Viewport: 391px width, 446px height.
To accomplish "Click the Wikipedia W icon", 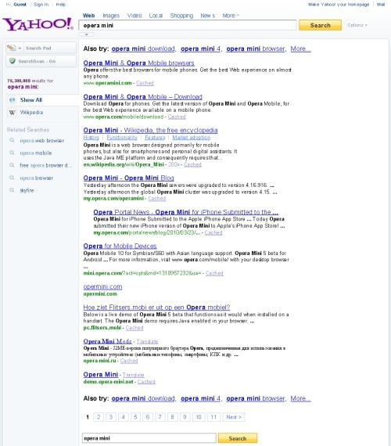I will (x=13, y=113).
